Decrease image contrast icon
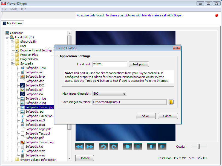The image size is (222, 166). click(x=162, y=147)
